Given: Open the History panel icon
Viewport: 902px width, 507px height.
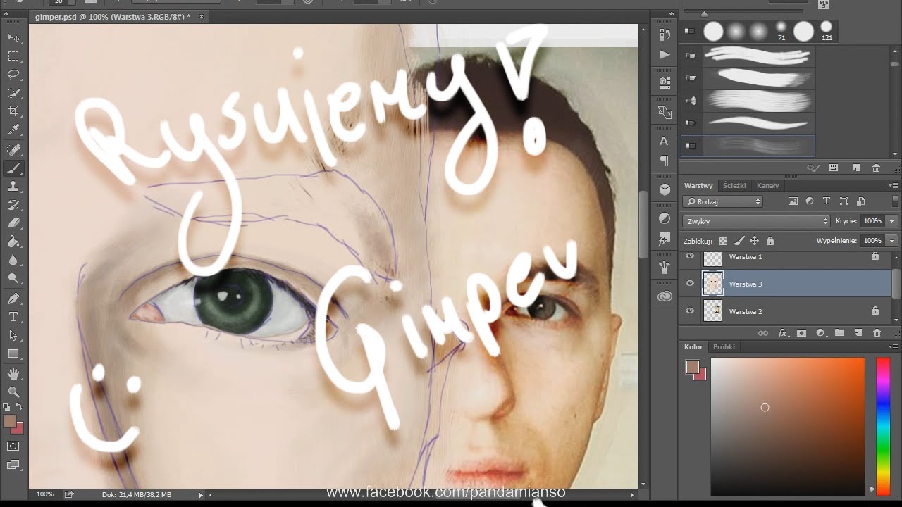Looking at the screenshot, I should [x=665, y=34].
